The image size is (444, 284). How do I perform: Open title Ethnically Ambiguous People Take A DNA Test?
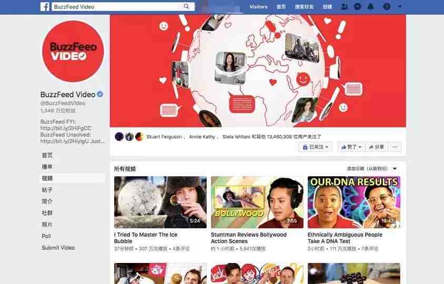coord(345,238)
